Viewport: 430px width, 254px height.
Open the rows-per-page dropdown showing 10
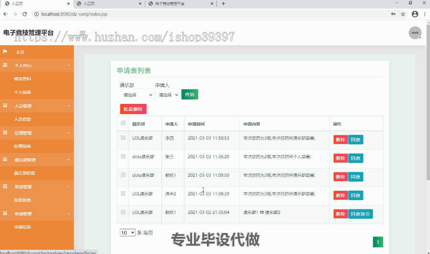[x=128, y=233]
